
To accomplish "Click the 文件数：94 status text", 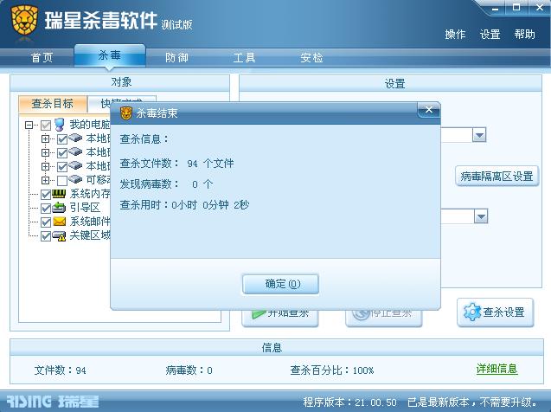I will coord(60,370).
